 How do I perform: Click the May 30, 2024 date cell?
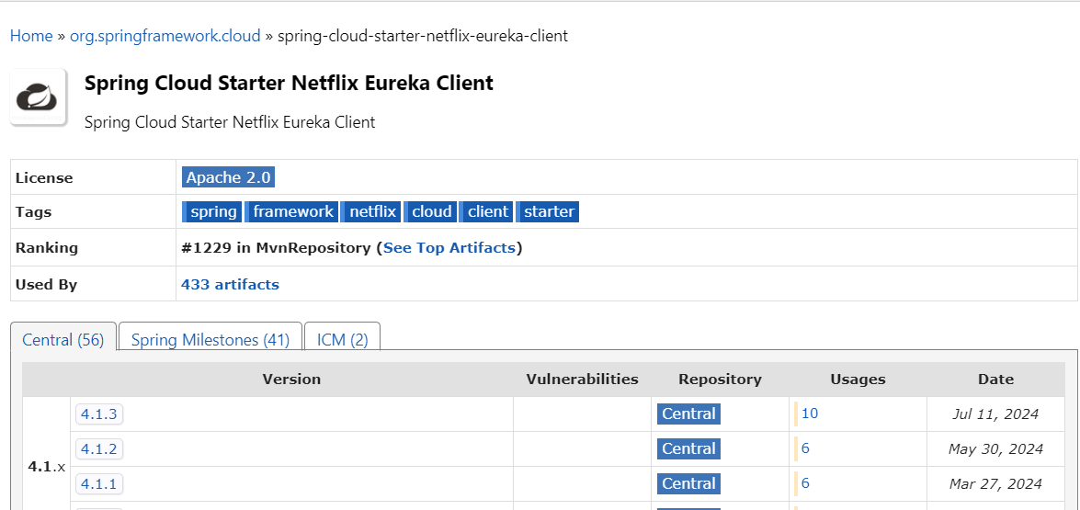[x=995, y=449]
